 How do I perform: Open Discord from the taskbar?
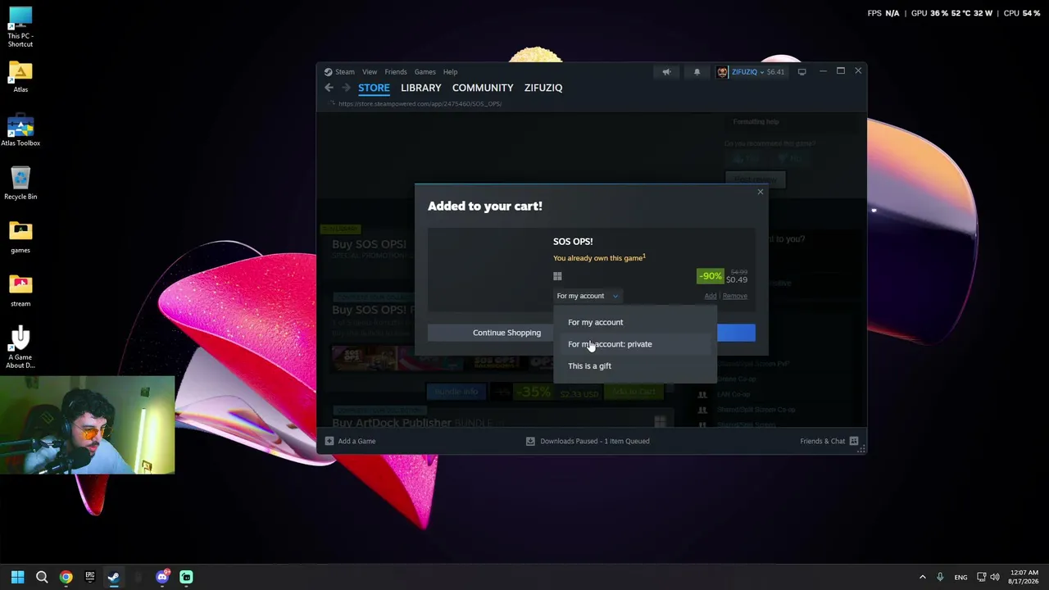[162, 577]
